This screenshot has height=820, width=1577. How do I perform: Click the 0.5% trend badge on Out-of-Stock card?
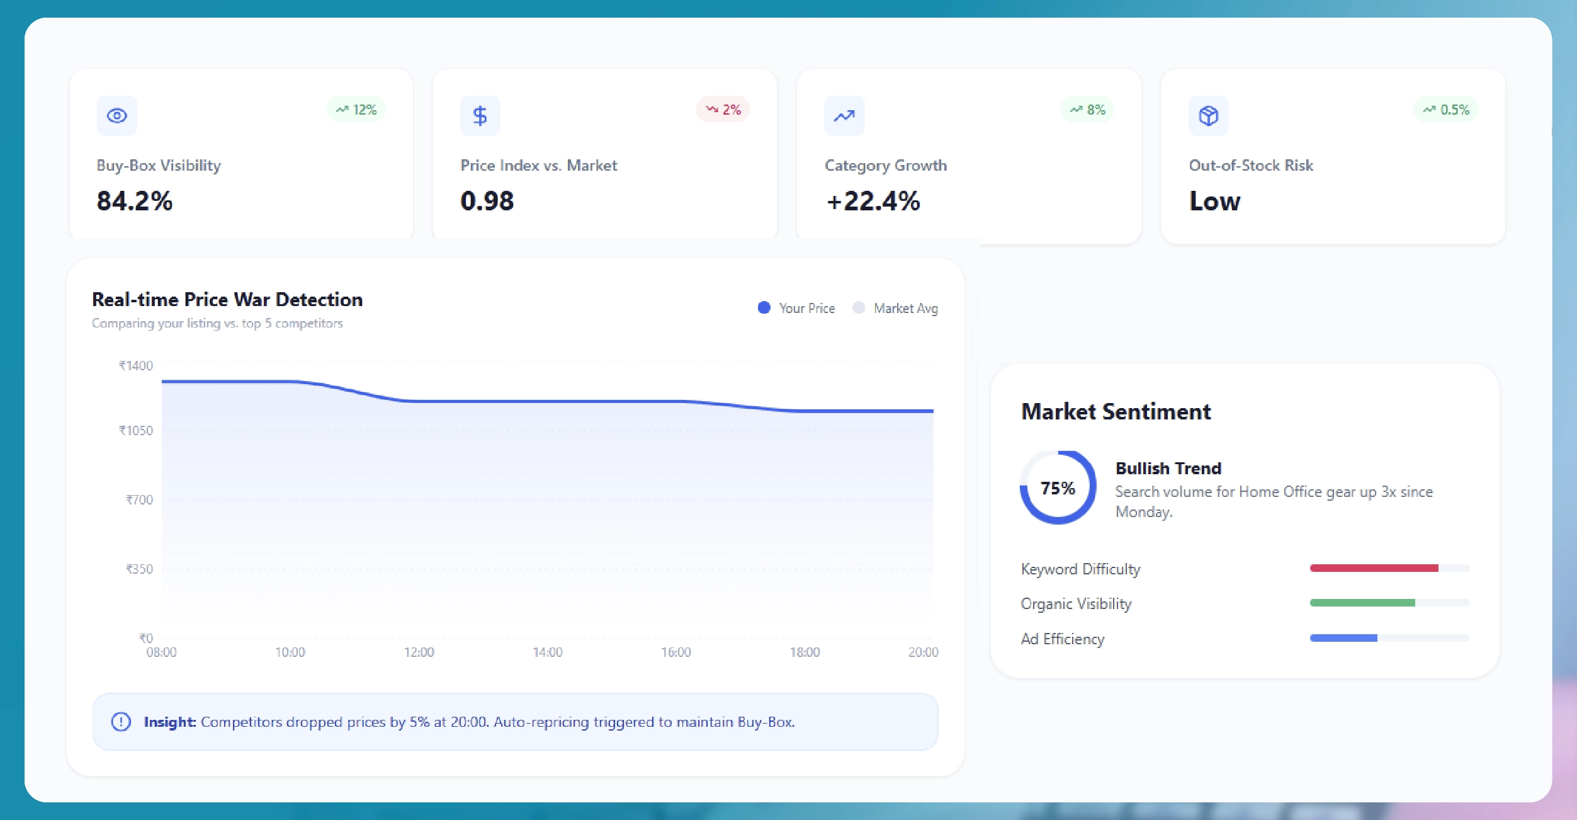[x=1445, y=109]
